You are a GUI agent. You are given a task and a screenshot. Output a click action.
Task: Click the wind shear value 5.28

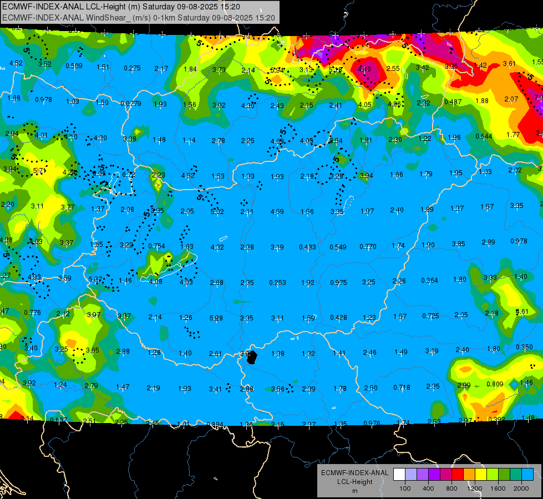pyautogui.click(x=216, y=318)
